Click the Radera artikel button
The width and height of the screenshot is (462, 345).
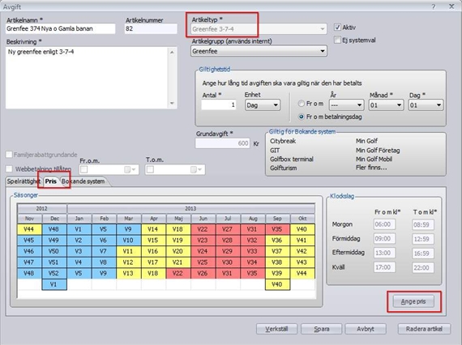coord(424,329)
